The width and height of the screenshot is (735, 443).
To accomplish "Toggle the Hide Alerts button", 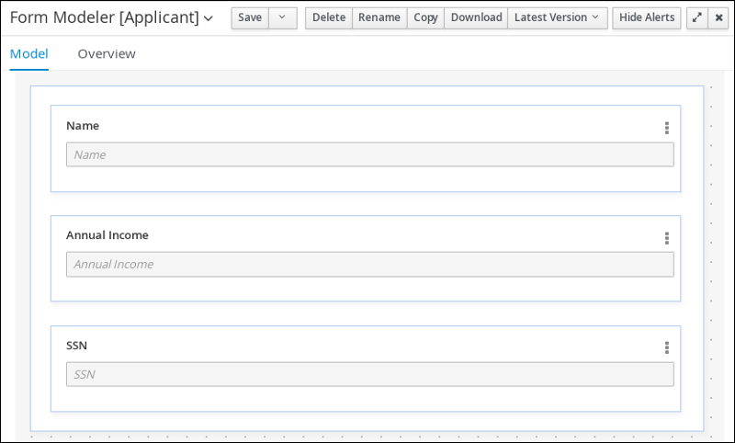I will click(x=647, y=17).
